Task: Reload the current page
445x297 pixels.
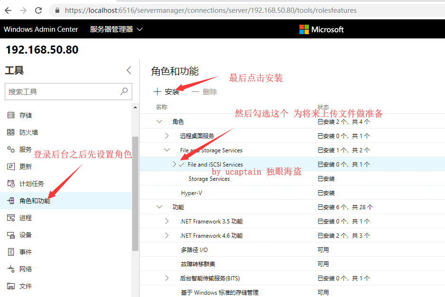Action: [x=38, y=10]
